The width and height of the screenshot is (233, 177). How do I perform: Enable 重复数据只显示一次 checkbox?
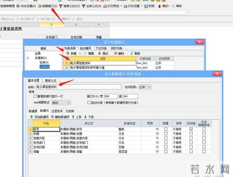click(x=35, y=96)
